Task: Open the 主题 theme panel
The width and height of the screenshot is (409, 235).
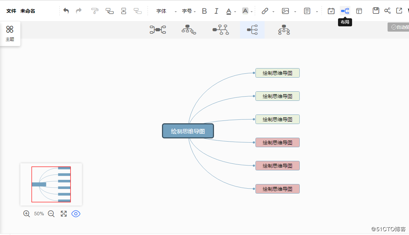Action: pyautogui.click(x=10, y=34)
